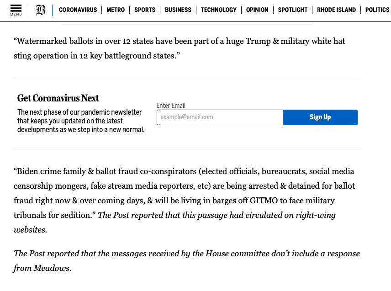
Task: Go to the METRO section
Action: (116, 10)
